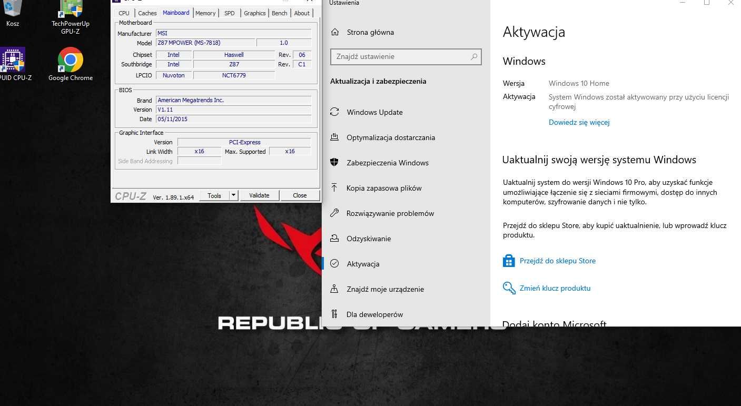
Task: Open Optymalizacja dostarczania settings page
Action: 390,137
